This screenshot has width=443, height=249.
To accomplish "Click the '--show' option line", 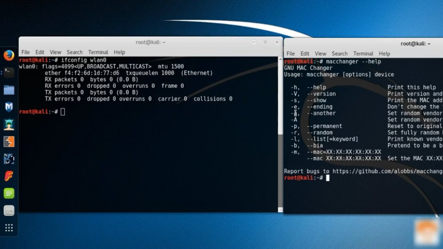I will [367, 100].
